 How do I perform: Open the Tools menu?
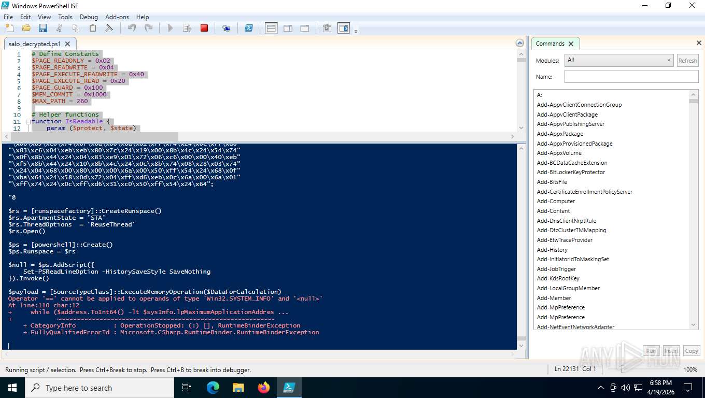click(x=65, y=17)
